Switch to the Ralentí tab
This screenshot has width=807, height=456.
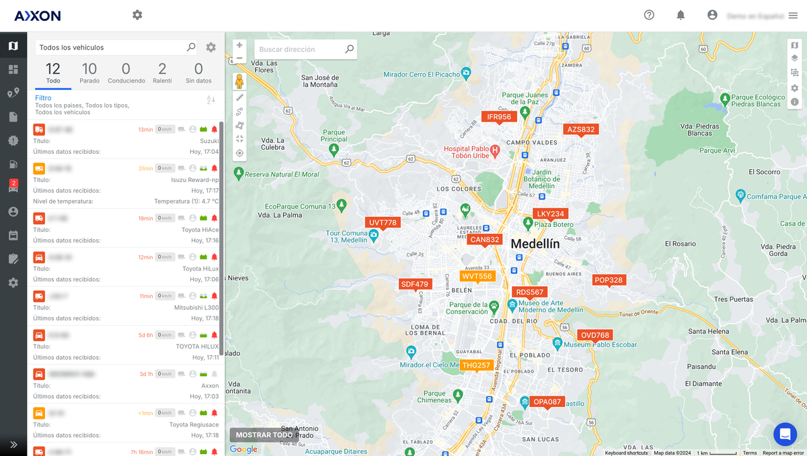(x=162, y=73)
